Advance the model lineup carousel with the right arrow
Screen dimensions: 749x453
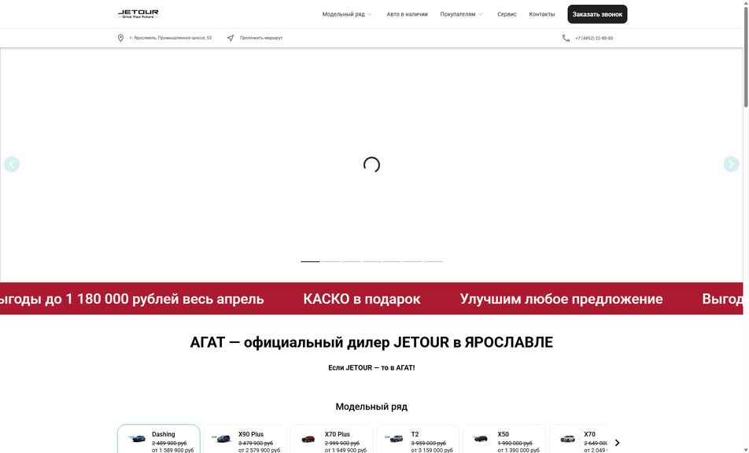[x=617, y=443]
